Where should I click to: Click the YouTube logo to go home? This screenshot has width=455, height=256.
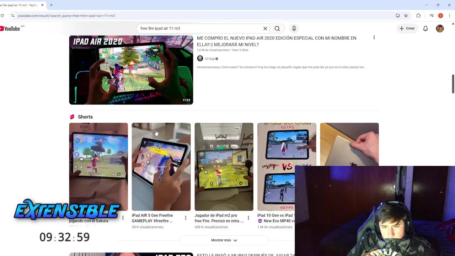[x=10, y=28]
